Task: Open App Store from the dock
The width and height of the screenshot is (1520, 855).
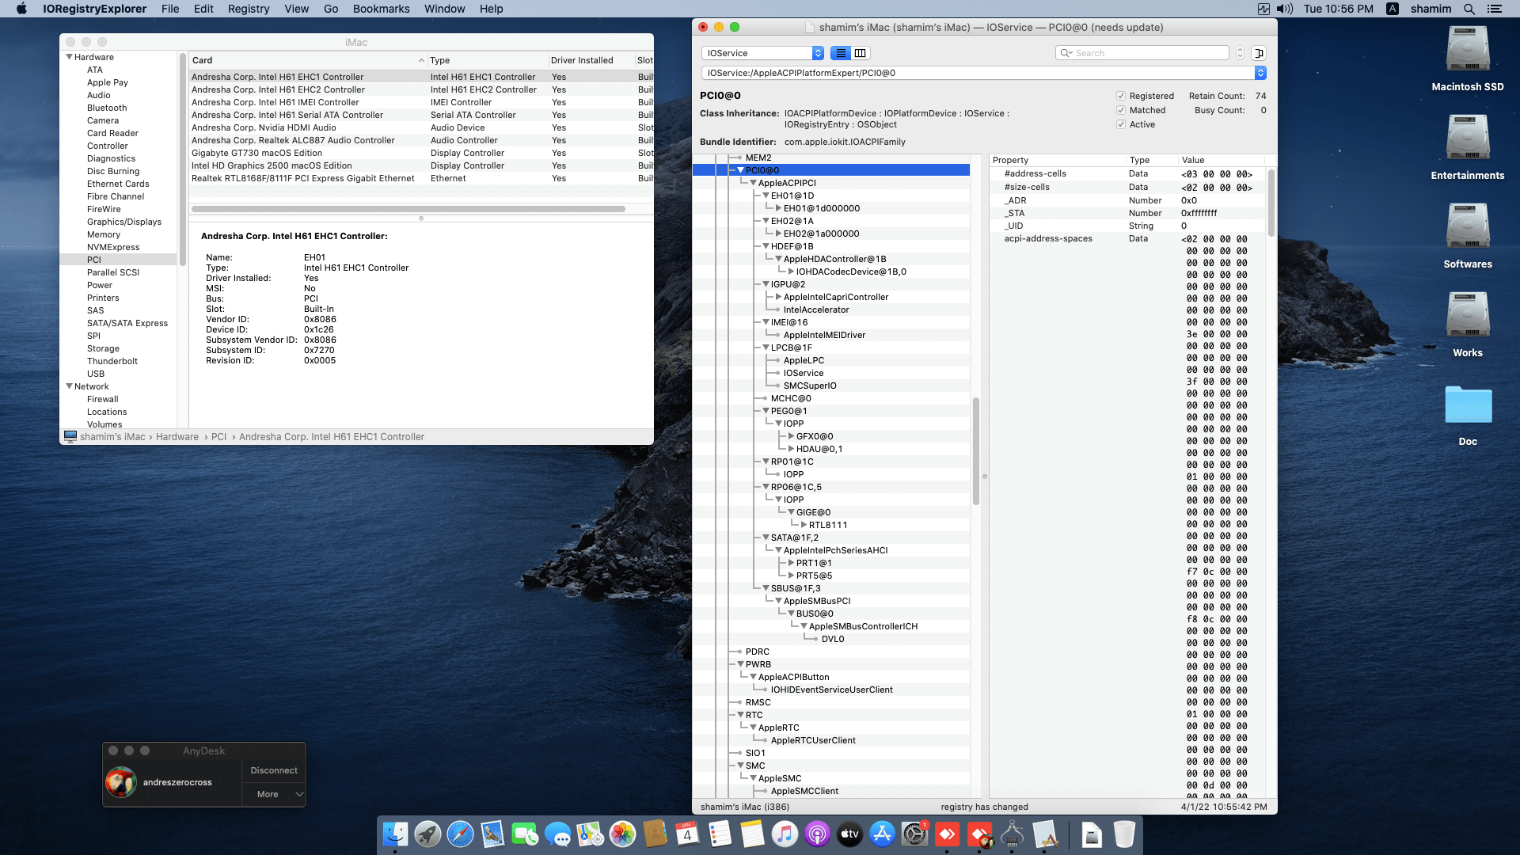Action: (x=882, y=834)
